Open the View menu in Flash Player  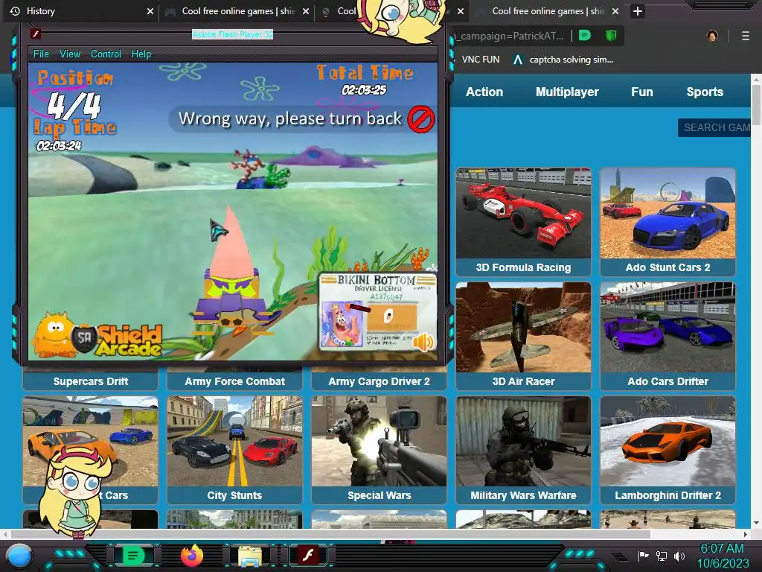(70, 54)
